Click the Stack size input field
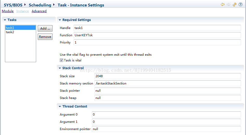246x135 pixels. coord(167,76)
